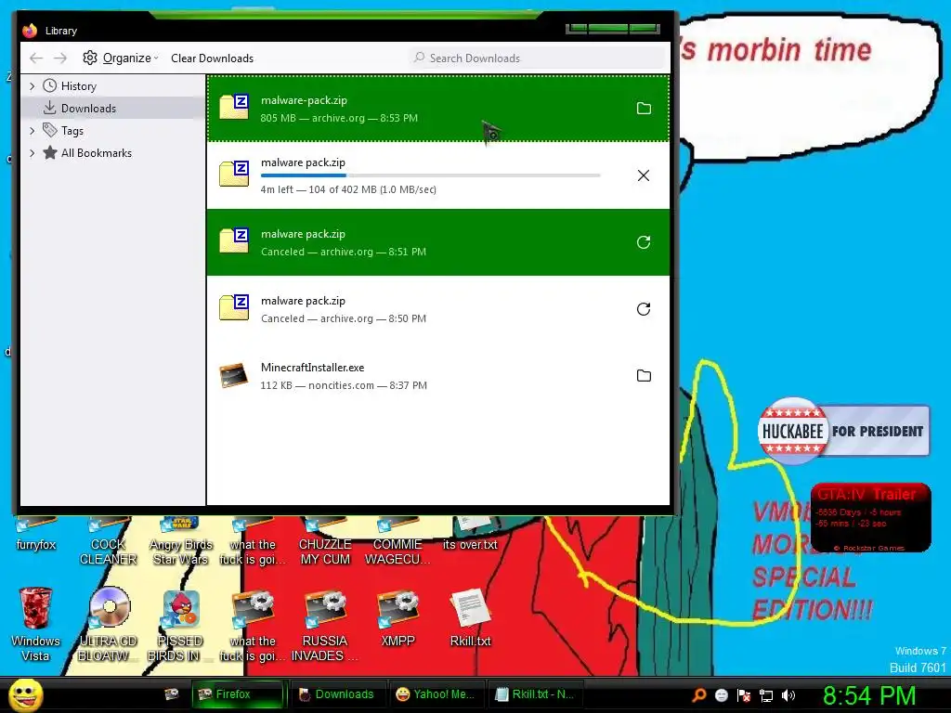This screenshot has height=713, width=951.
Task: Click the Clear Downloads button
Action: (x=213, y=58)
